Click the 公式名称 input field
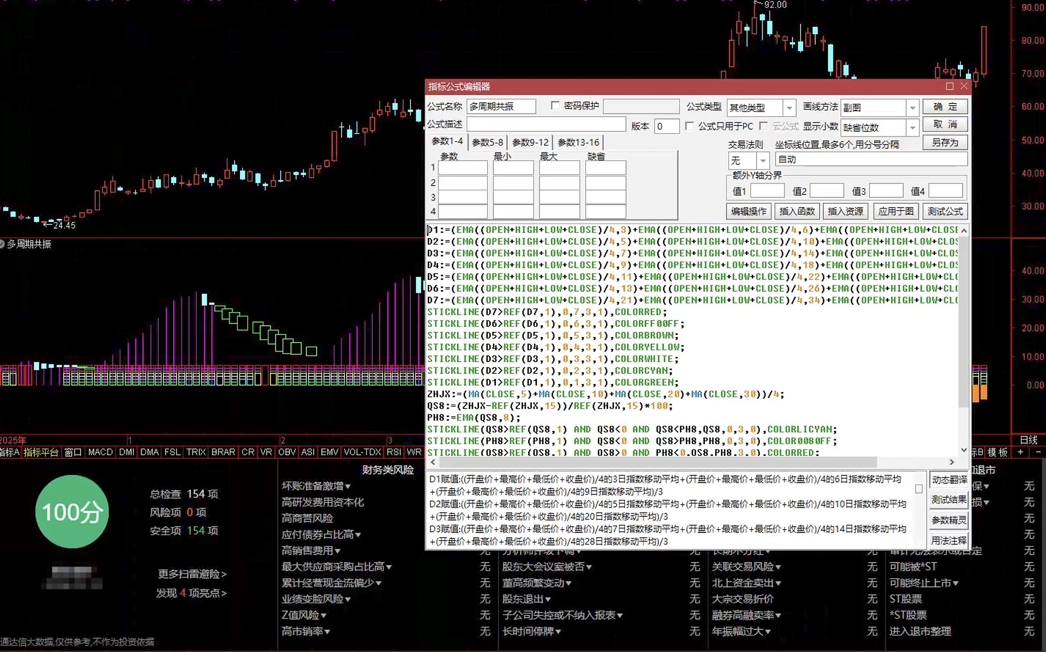Image resolution: width=1046 pixels, height=652 pixels. pos(501,106)
